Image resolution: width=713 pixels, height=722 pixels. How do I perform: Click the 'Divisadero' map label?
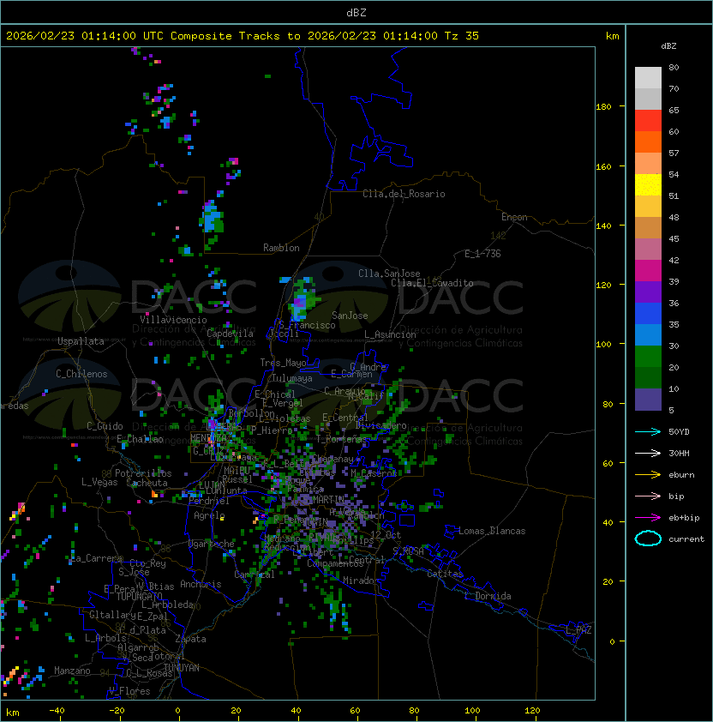click(x=381, y=425)
